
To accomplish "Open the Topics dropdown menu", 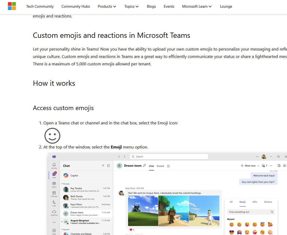I will (131, 6).
